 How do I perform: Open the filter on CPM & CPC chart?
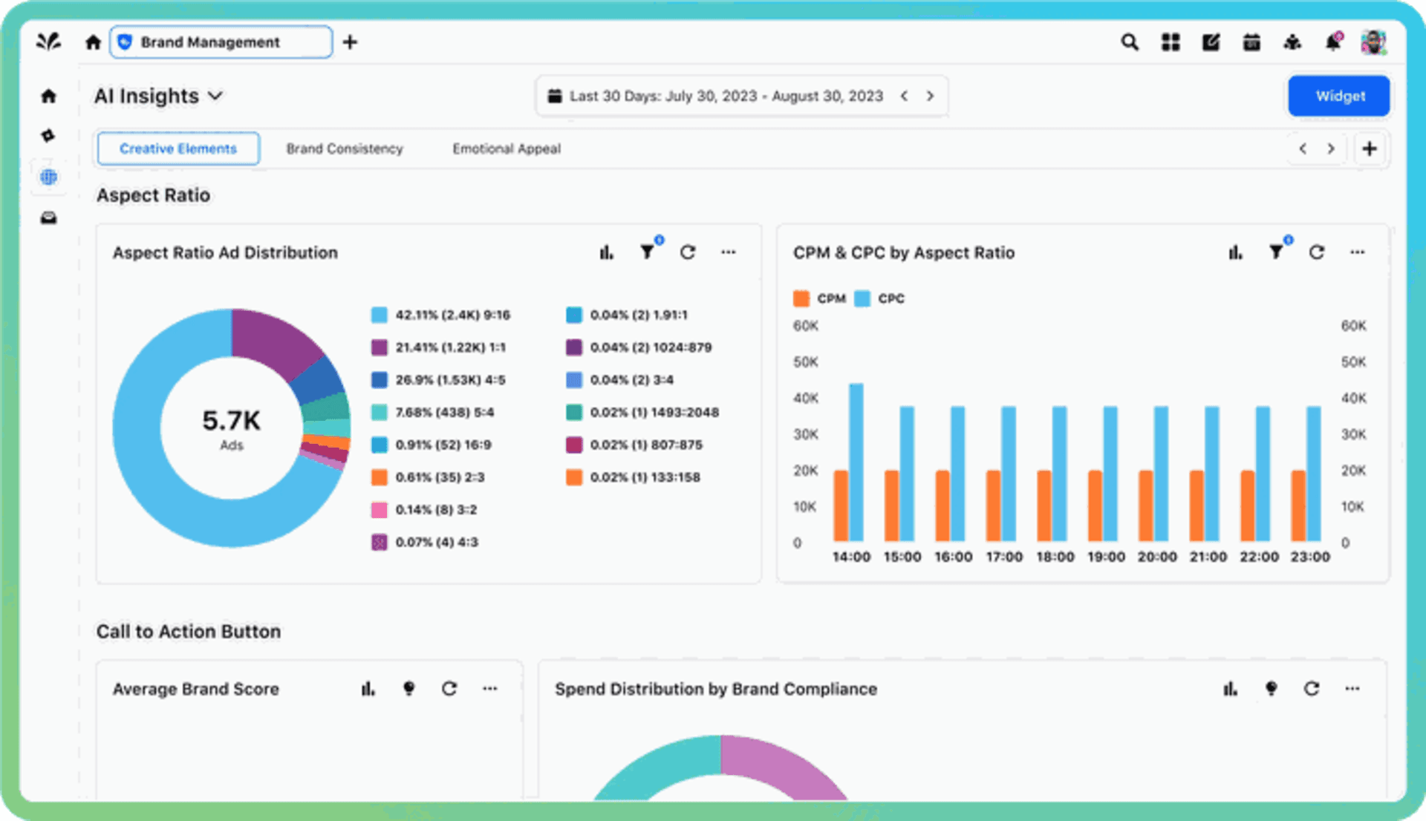pos(1277,252)
